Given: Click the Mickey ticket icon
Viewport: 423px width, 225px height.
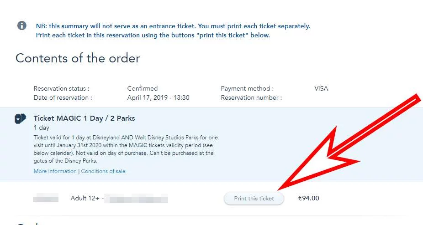Looking at the screenshot, I should 20,118.
